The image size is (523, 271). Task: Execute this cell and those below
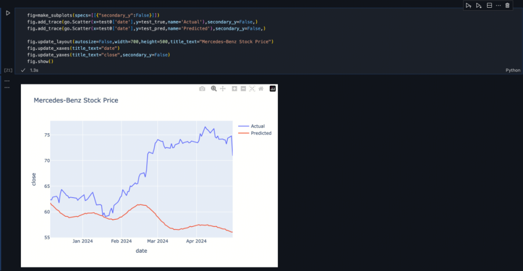pos(478,5)
